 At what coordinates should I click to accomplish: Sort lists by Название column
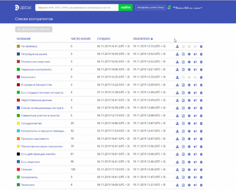click(x=24, y=39)
